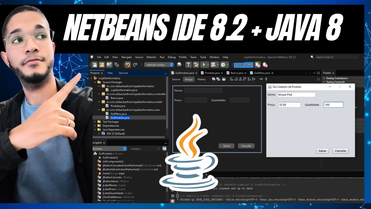Collapse the Source Packages node

click(x=95, y=82)
